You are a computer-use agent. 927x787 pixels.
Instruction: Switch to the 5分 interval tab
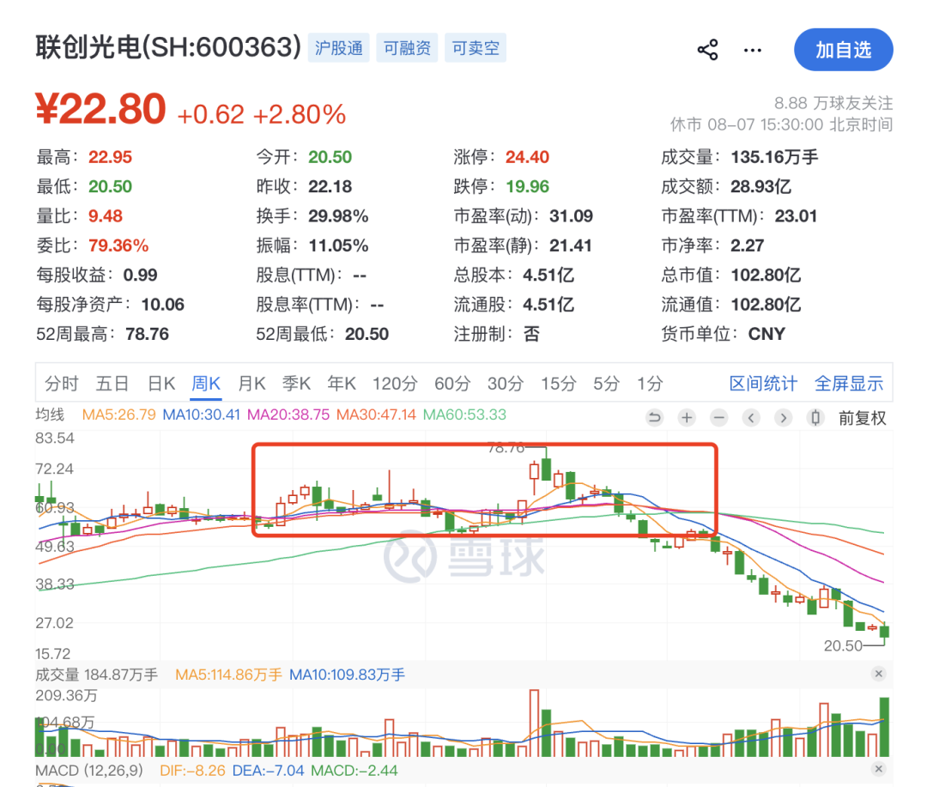coord(607,384)
